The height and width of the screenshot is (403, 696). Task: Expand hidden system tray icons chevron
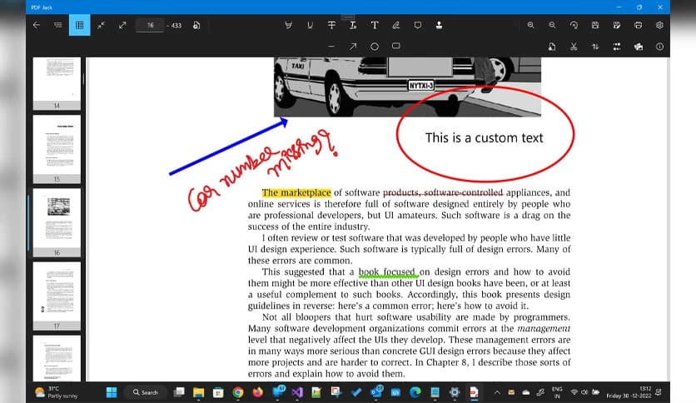click(497, 391)
